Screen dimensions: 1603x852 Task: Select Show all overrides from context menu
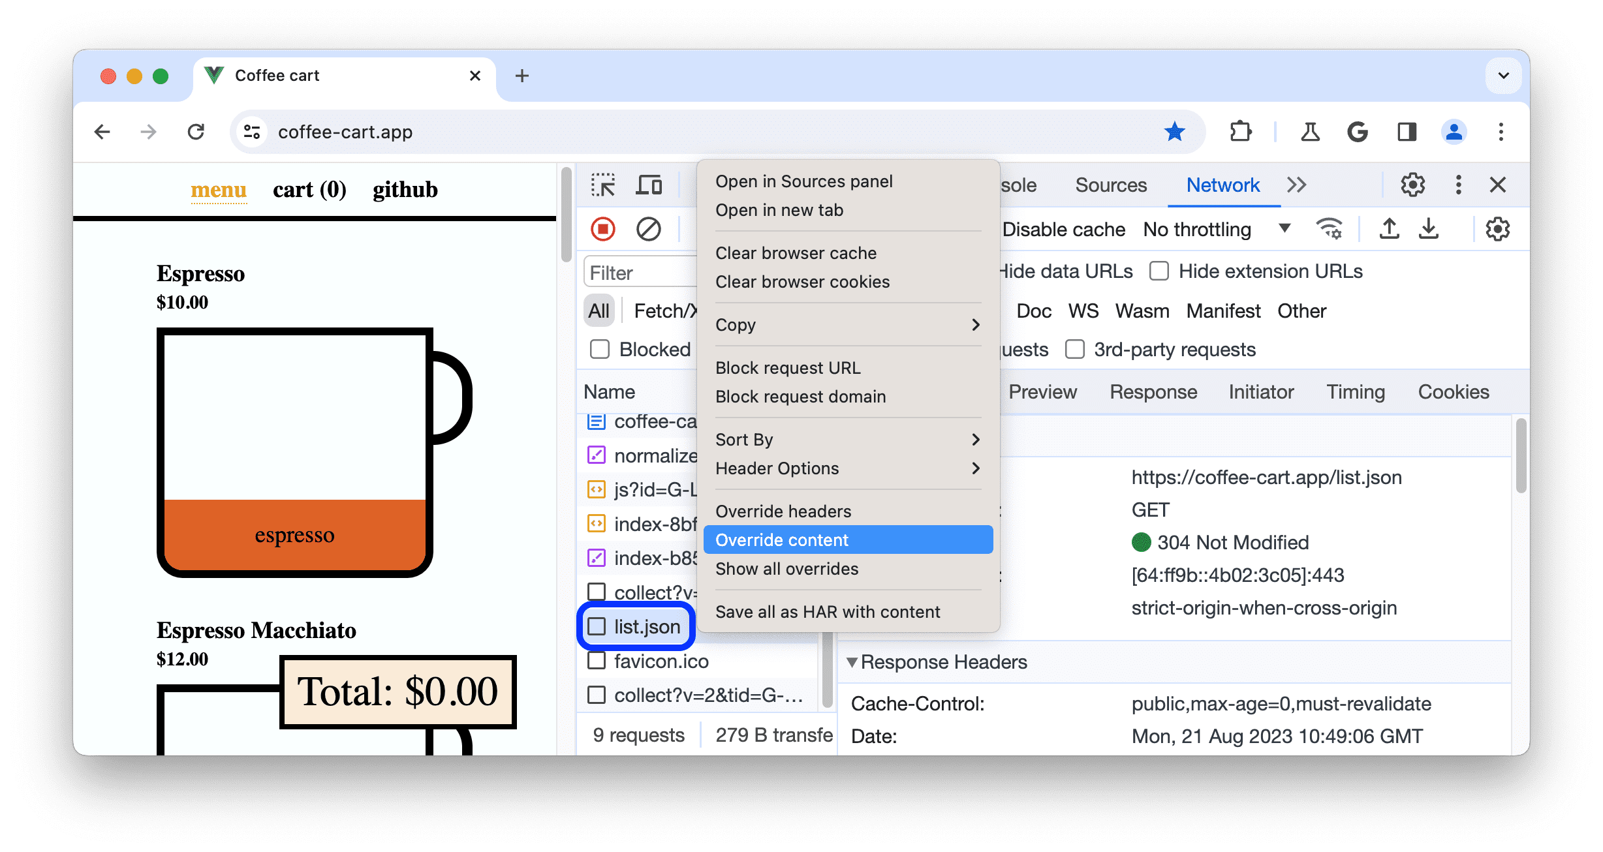tap(786, 569)
